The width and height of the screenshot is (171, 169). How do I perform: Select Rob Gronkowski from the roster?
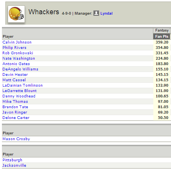coord(18,53)
